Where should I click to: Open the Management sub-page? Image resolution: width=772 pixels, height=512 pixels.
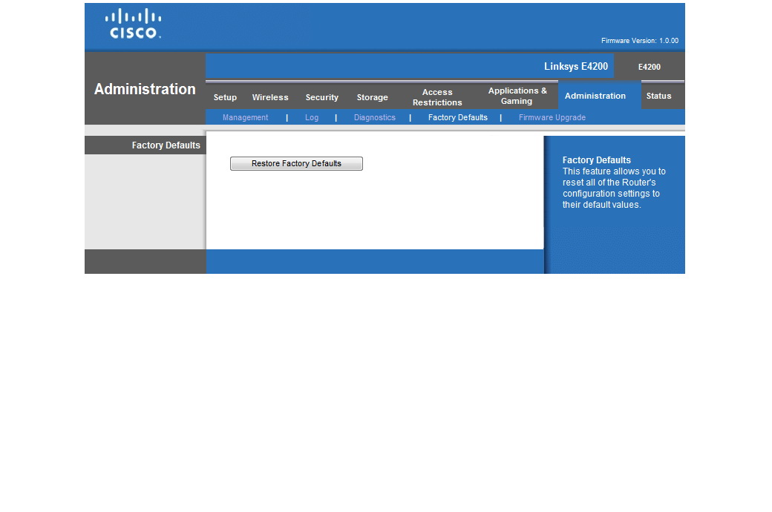click(x=245, y=117)
